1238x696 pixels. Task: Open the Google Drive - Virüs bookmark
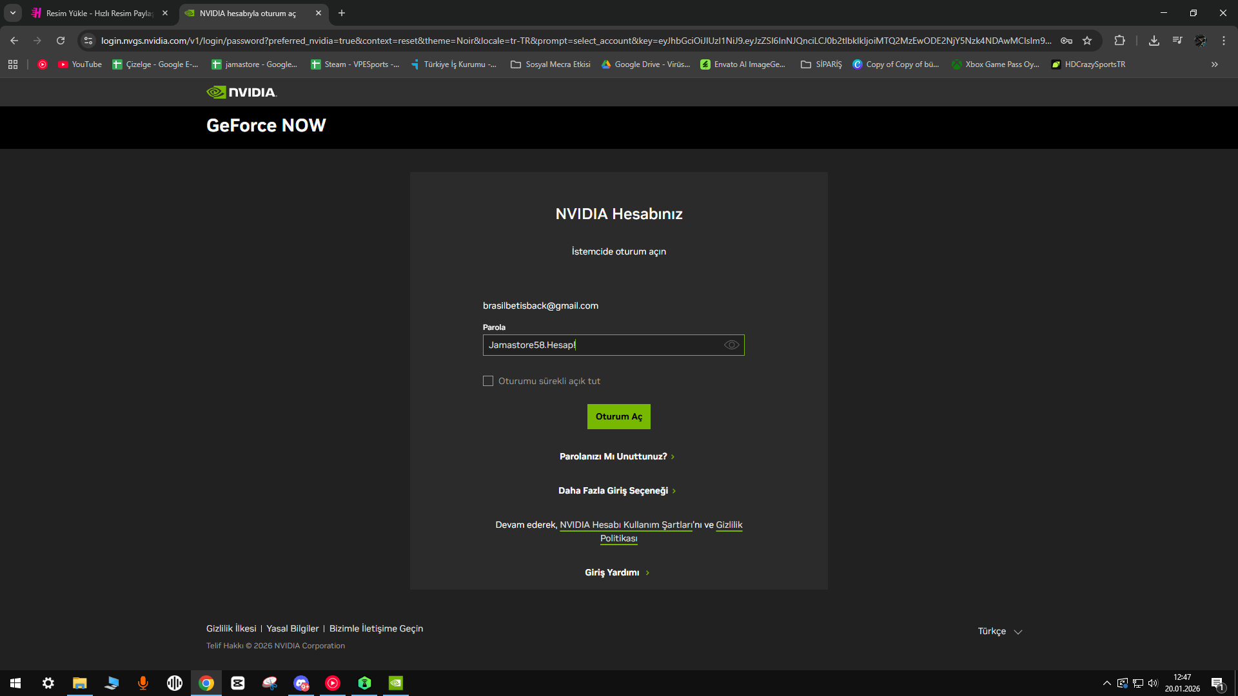click(646, 64)
